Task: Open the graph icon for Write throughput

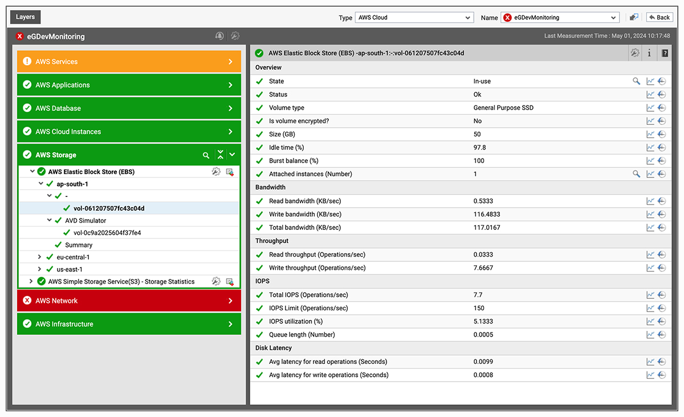Action: point(650,268)
